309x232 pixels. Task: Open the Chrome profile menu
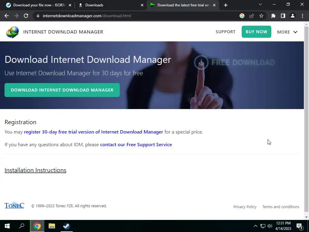(x=293, y=16)
